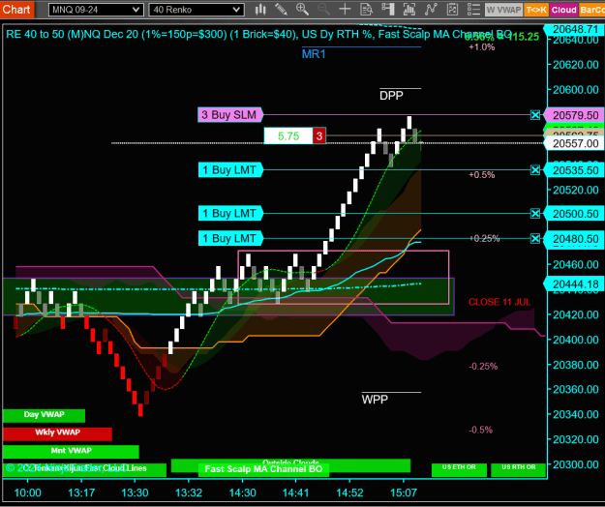The image size is (605, 507).
Task: Click the -0.25% percent level label
Action: tap(483, 367)
